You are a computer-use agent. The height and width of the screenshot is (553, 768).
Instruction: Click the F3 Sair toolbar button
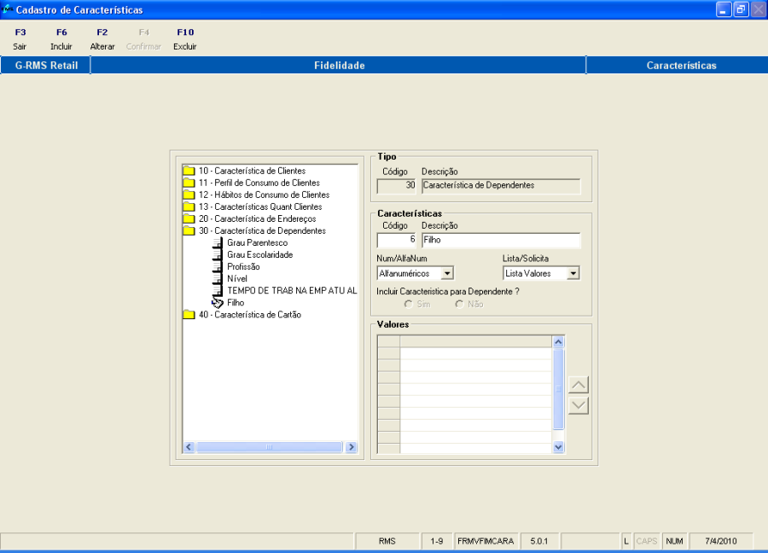point(20,39)
